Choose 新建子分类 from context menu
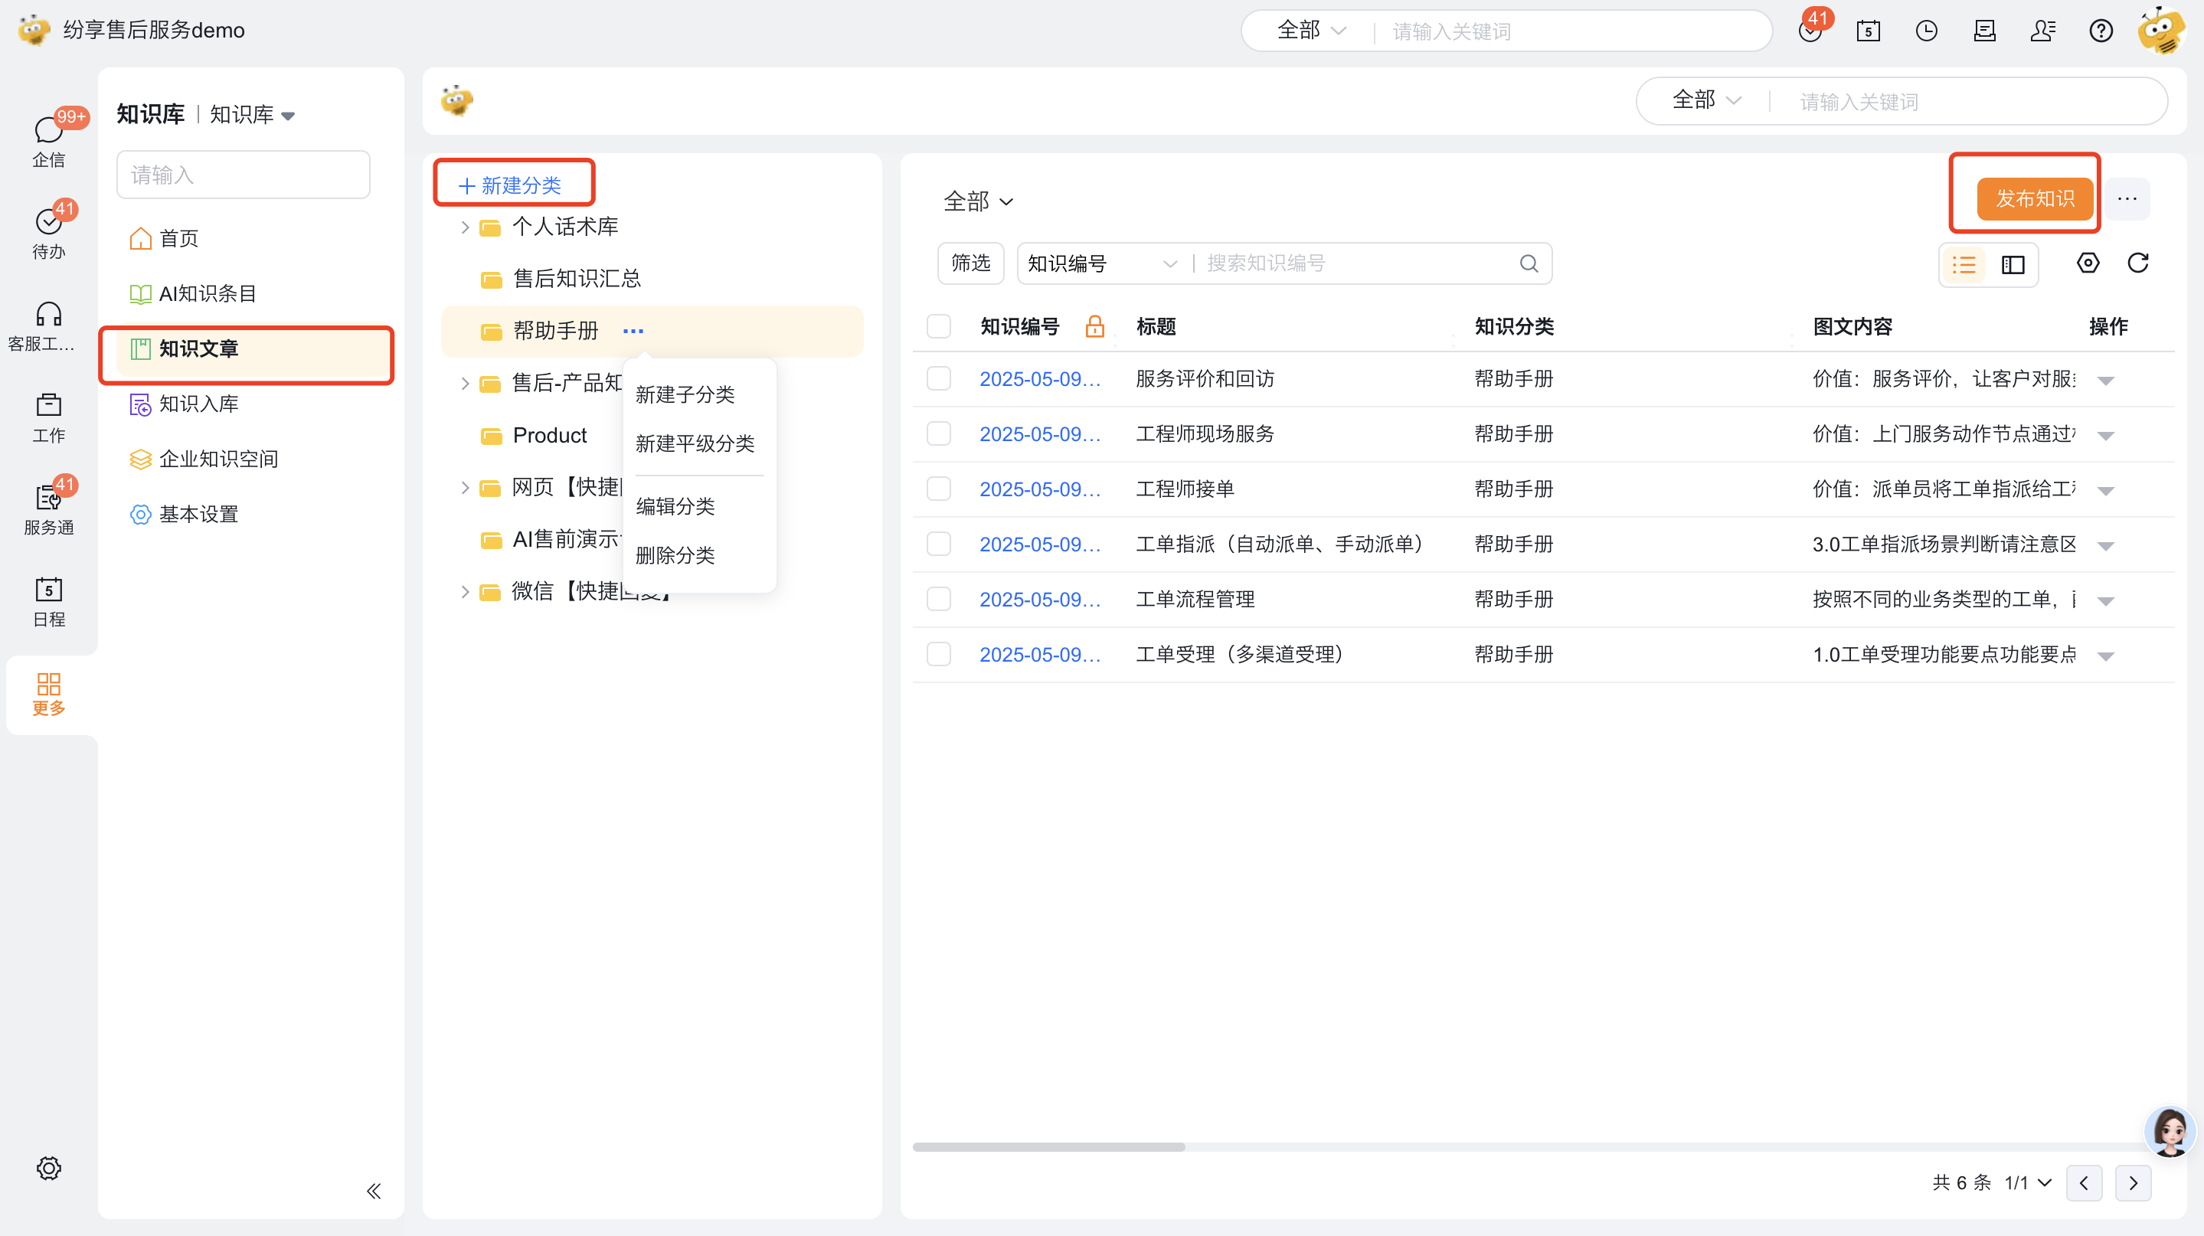The height and width of the screenshot is (1236, 2204). tap(685, 395)
